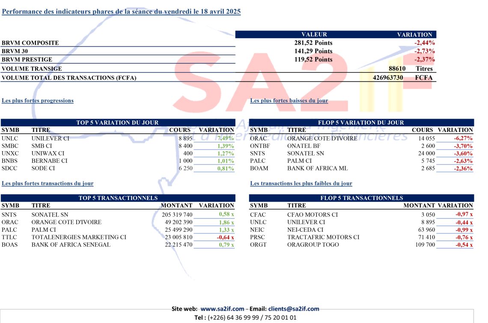Click the BRVM 30 variation -2,73%
The image size is (488, 323).
tap(425, 51)
